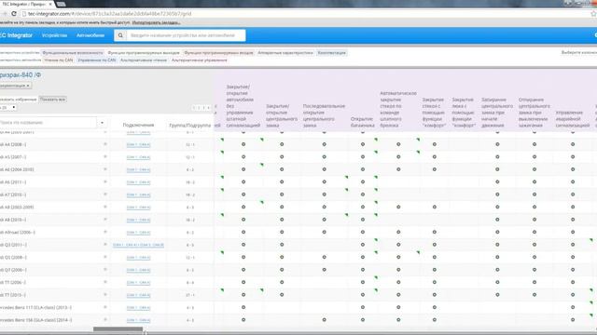
Task: Click Audi TT (2015–) аварийной сигнализацией dot
Action: [573, 295]
